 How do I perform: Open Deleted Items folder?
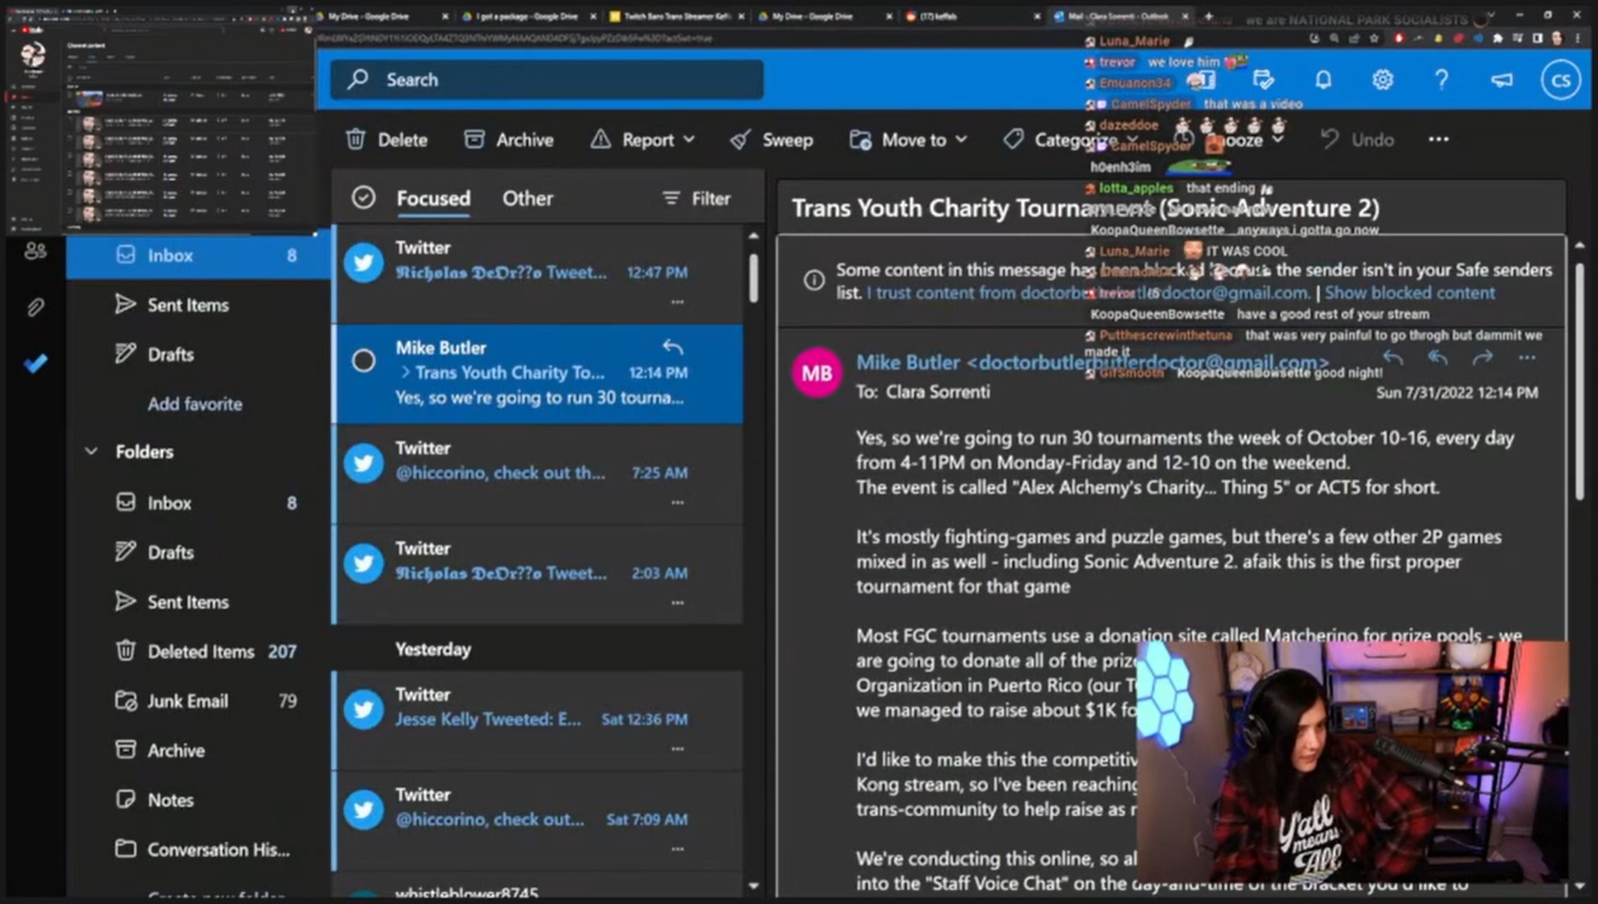pos(198,651)
